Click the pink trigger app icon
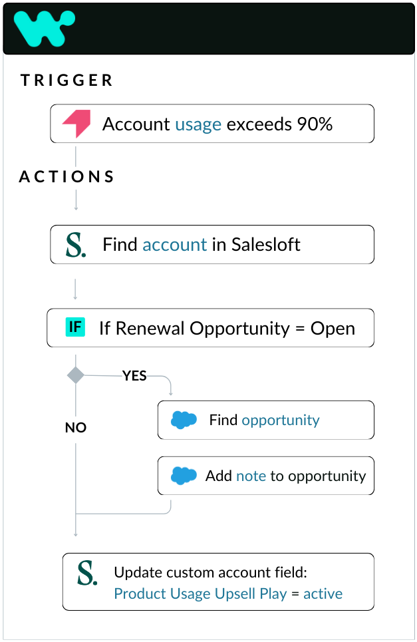This screenshot has width=417, height=642. (76, 124)
